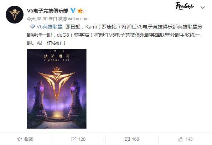This screenshot has width=212, height=145.
Task: Click the repost share icon
Action: pos(74,139)
